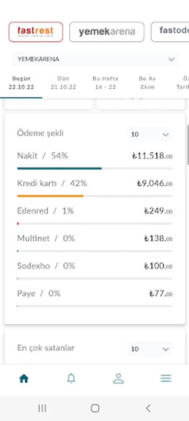The width and height of the screenshot is (189, 421).
Task: Tap Android home button
Action: point(95,408)
